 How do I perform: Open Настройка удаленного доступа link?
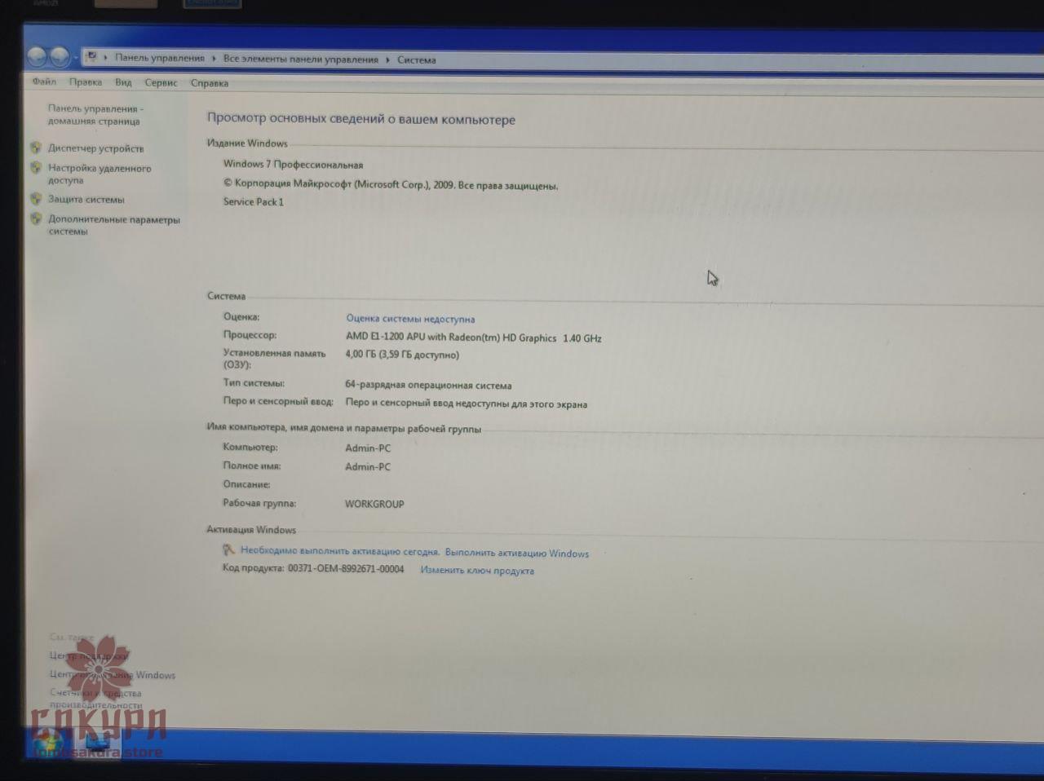(x=100, y=174)
